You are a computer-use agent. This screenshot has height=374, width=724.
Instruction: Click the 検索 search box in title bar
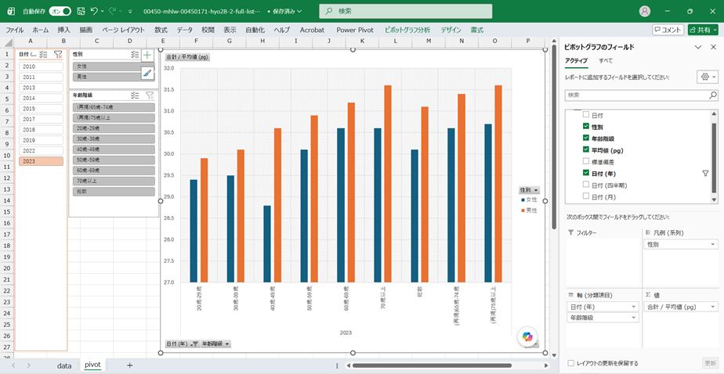405,11
